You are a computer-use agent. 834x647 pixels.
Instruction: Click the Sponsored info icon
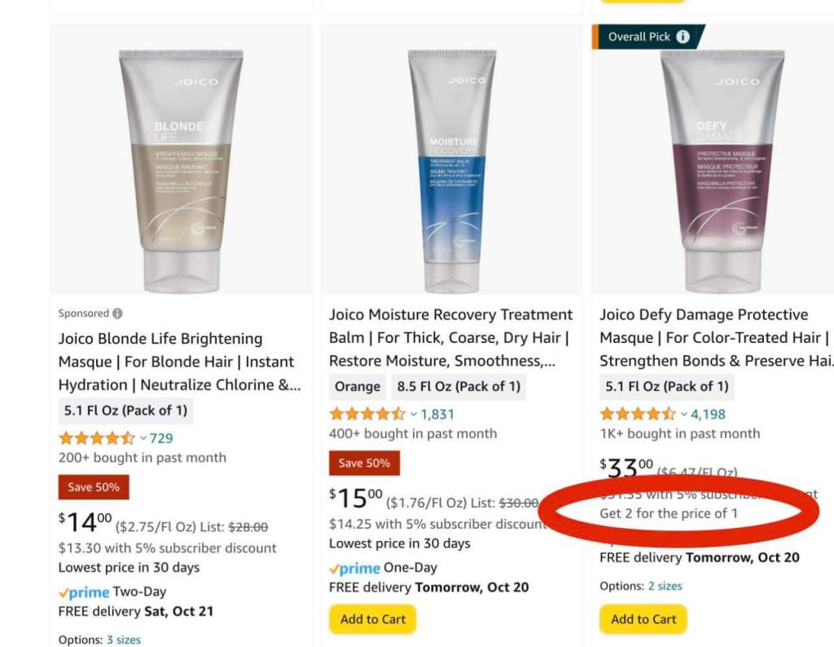[117, 314]
